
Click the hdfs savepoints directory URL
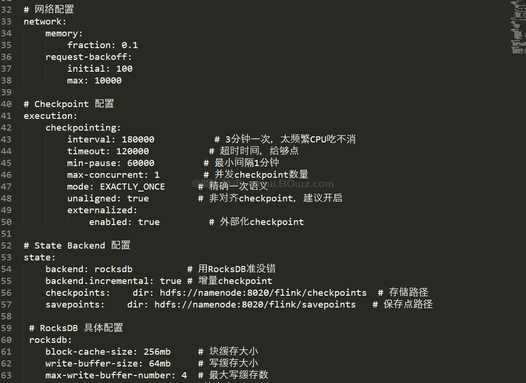255,305
